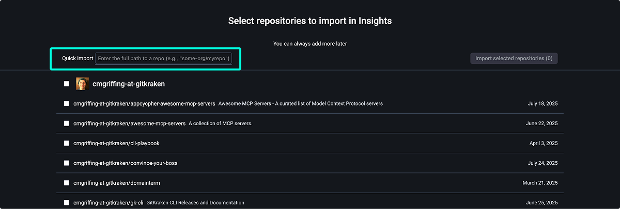Image resolution: width=620 pixels, height=209 pixels.
Task: Click the 'GitKraken CLI Releases and Documentation' description
Action: pyautogui.click(x=195, y=203)
